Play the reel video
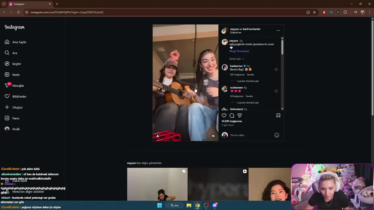Image resolution: width=374 pixels, height=210 pixels. point(185,83)
